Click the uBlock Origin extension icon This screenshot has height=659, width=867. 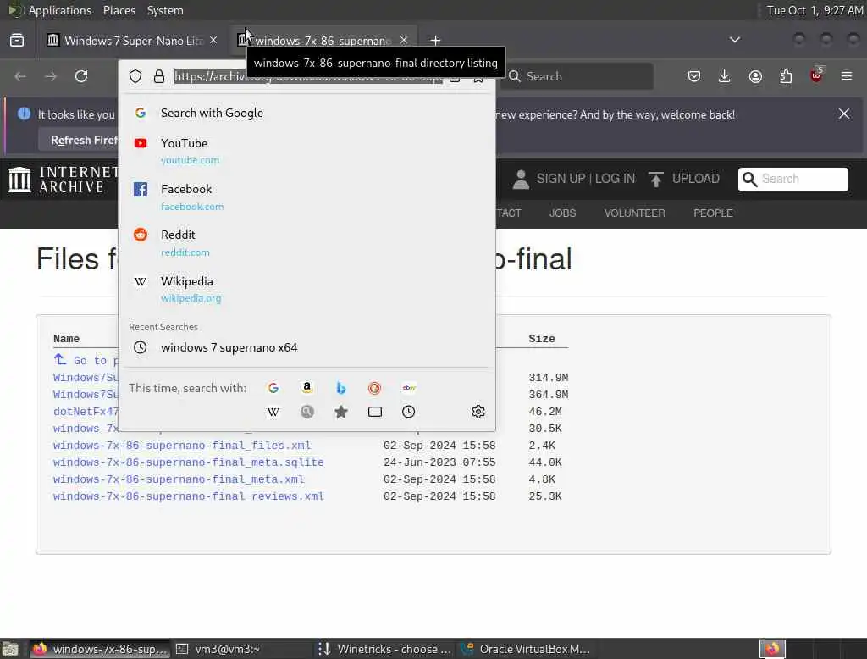(x=816, y=75)
